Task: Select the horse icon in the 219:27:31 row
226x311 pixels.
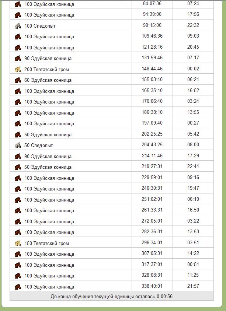Action: click(x=18, y=167)
